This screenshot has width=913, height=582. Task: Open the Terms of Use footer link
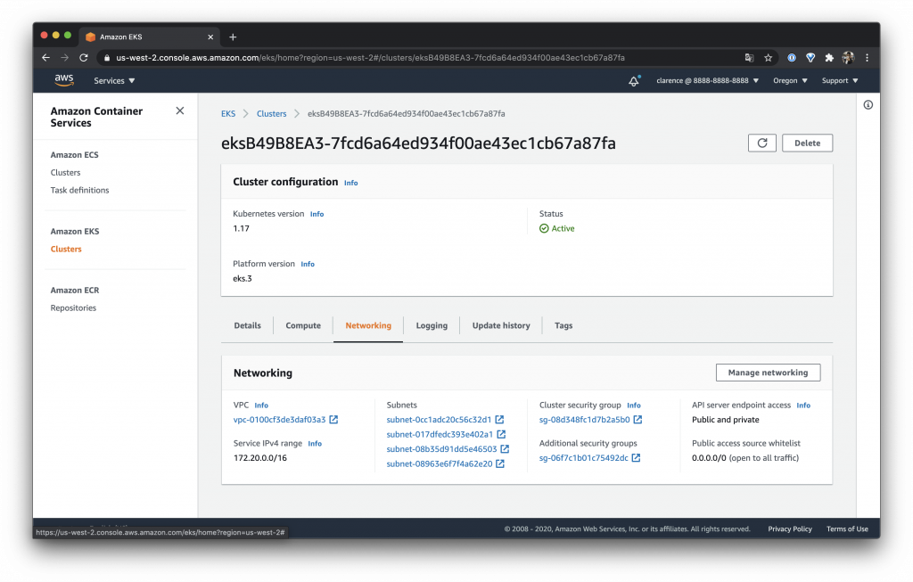(x=847, y=529)
